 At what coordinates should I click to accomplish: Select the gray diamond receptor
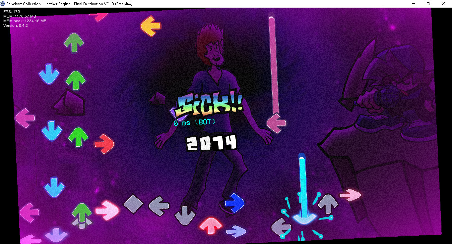(133, 203)
